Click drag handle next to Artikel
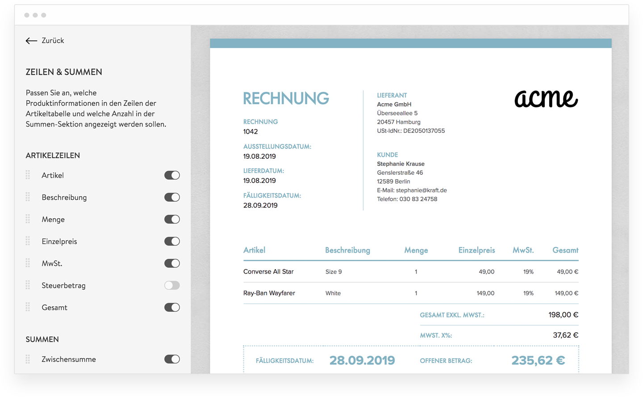Screen dimensions: 643x397 [x=28, y=175]
